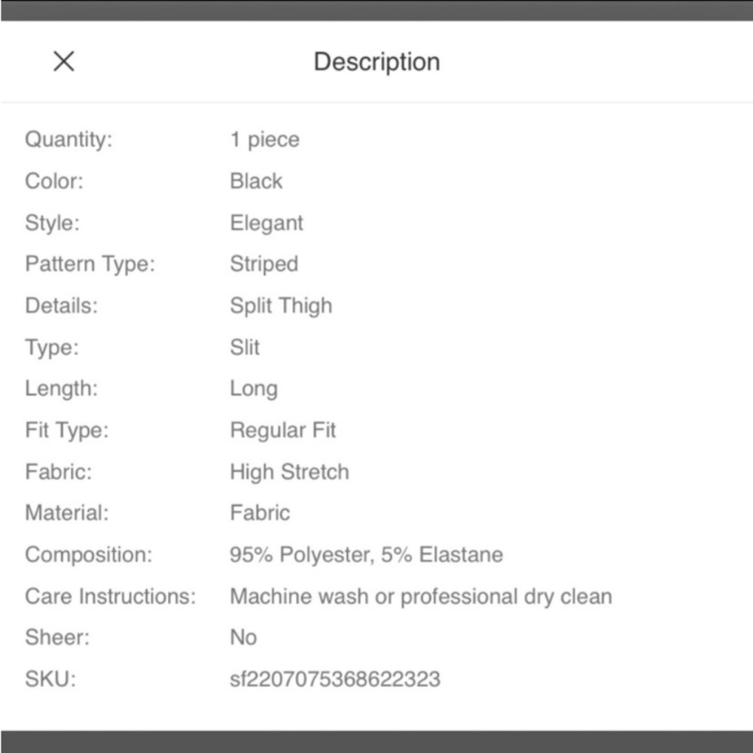The height and width of the screenshot is (753, 753).
Task: Close the Description panel with the X icon
Action: 64,61
